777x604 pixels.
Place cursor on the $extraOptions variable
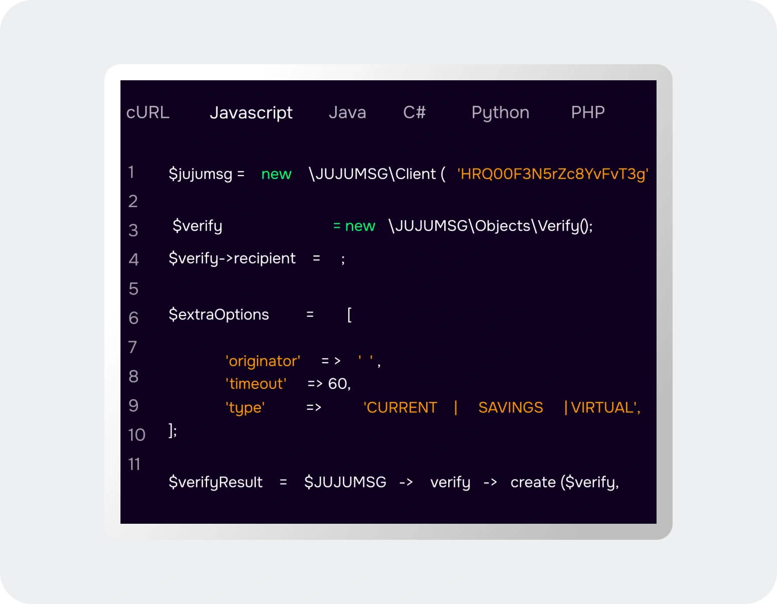coord(219,315)
